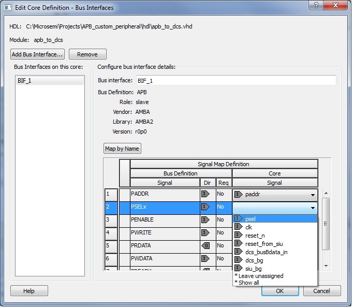Click the PENABLE signal cell
Screen dimensions: 354x308
point(166,222)
